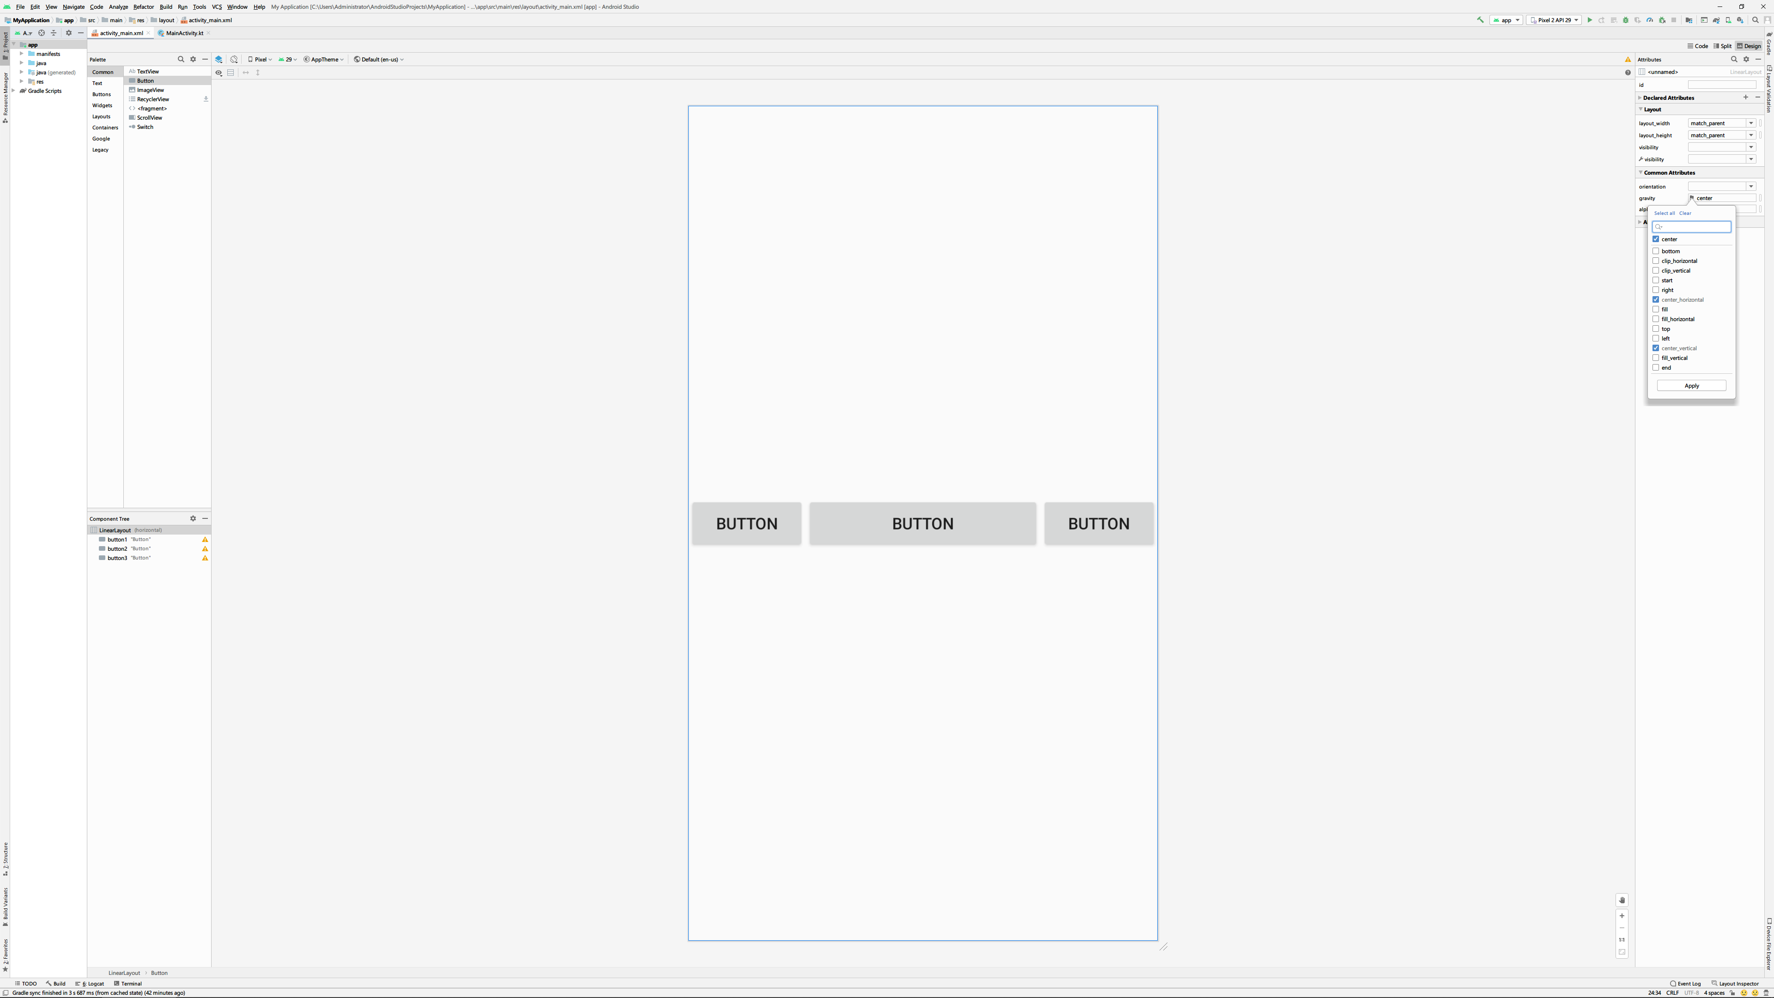Click the Select Design Surface layers icon
Image resolution: width=1774 pixels, height=998 pixels.
(x=219, y=59)
